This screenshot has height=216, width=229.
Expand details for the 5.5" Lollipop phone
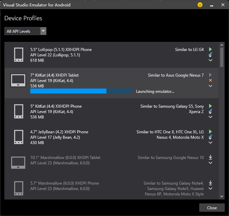[210, 60]
